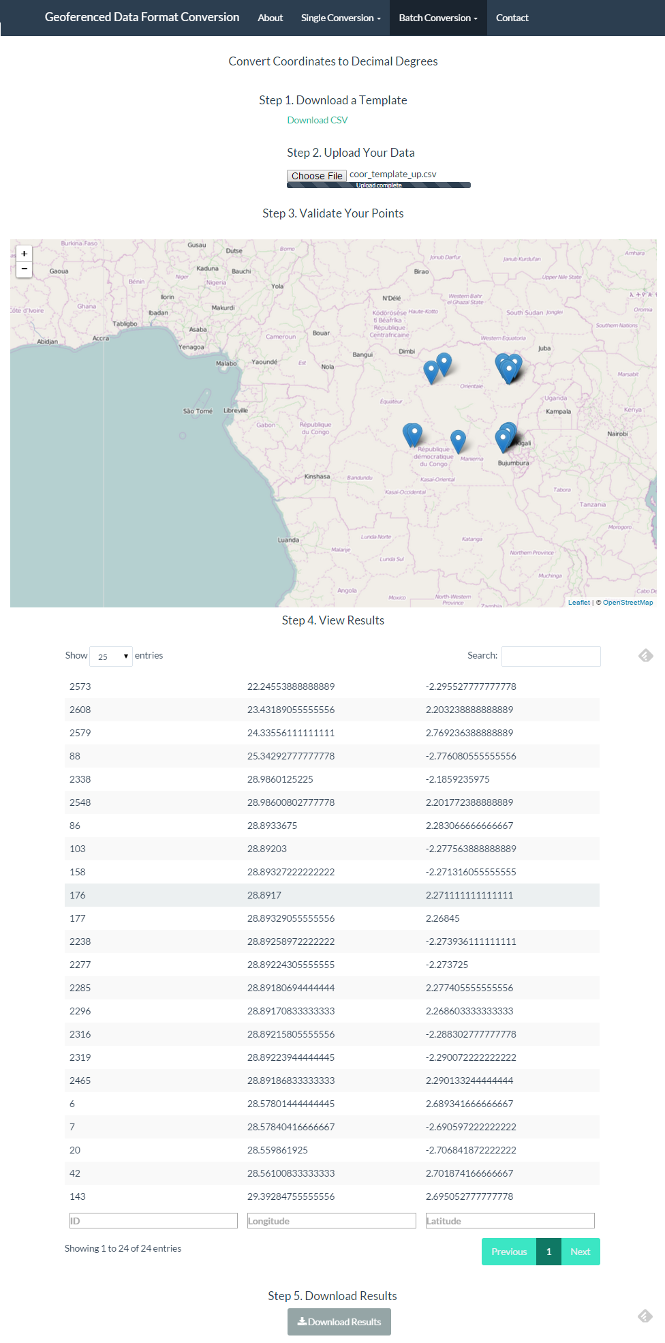The image size is (665, 1343).
Task: Click the diamond badge icon beside the Search field
Action: (x=646, y=655)
